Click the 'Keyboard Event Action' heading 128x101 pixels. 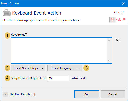tap(37, 13)
